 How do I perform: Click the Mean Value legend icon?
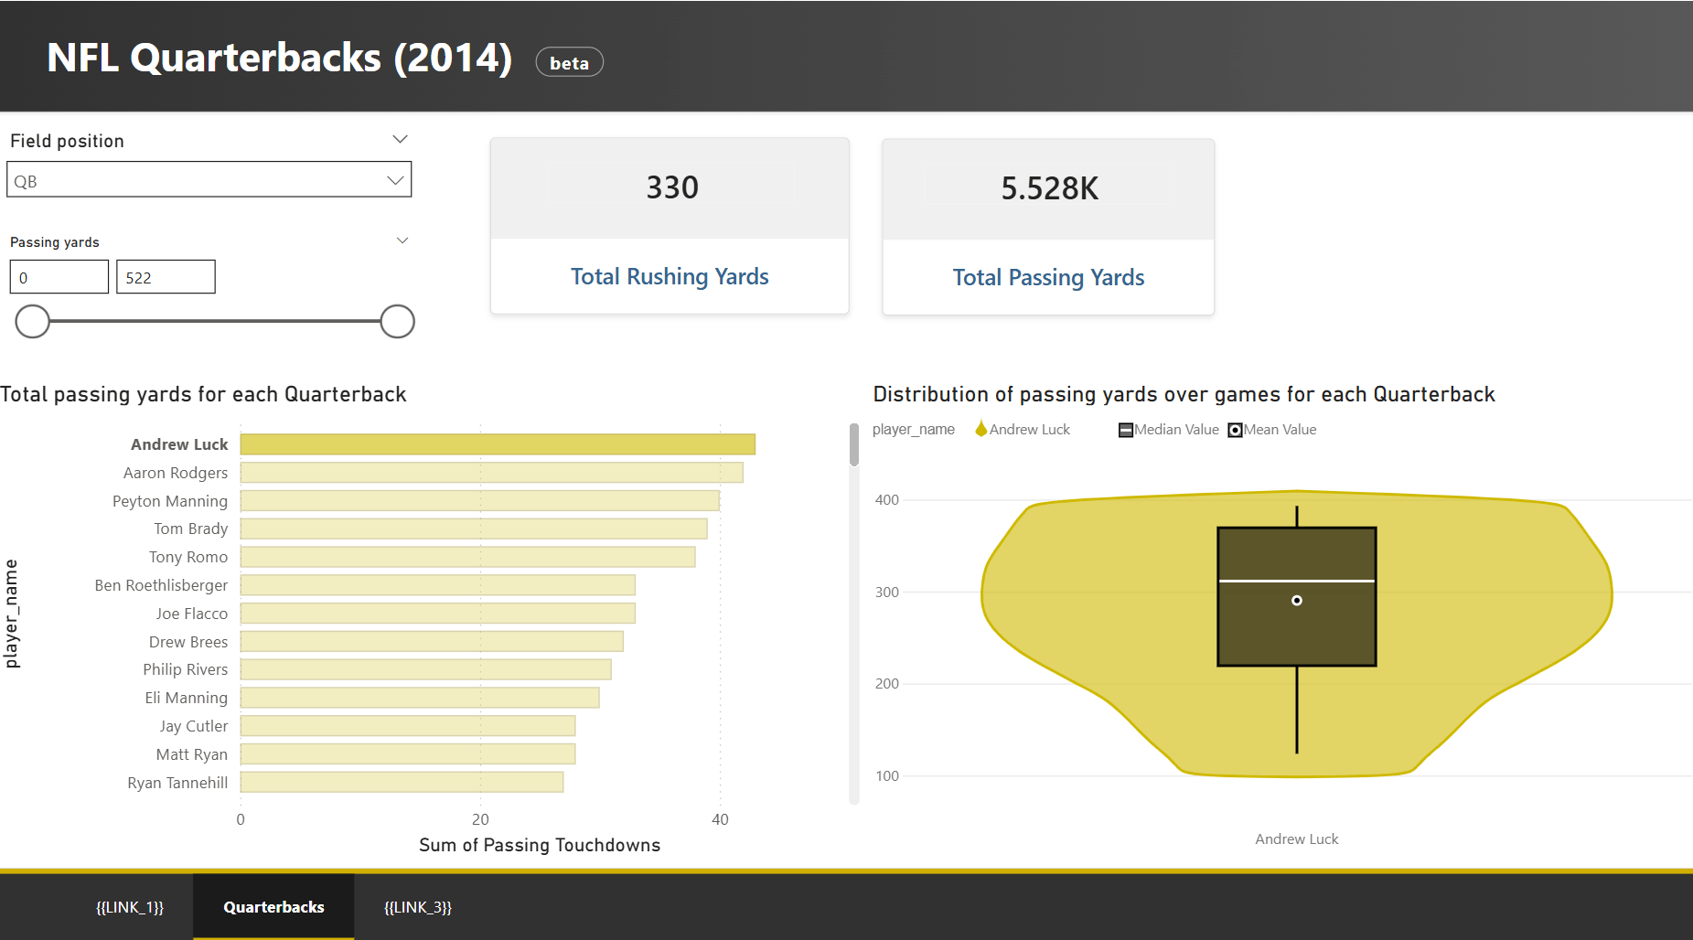pyautogui.click(x=1235, y=430)
